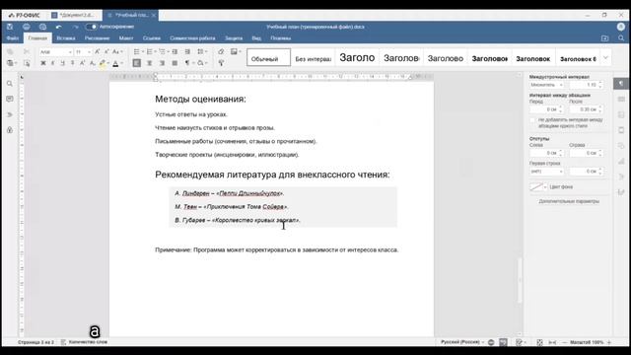
Task: Click the zoom in plus button
Action: 609,342
